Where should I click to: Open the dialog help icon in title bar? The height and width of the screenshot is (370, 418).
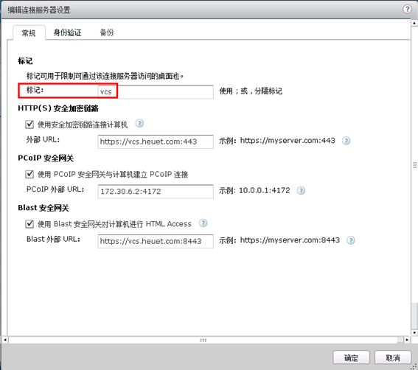(x=407, y=10)
